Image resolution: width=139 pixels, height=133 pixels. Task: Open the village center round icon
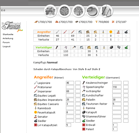pyautogui.click(x=64, y=11)
